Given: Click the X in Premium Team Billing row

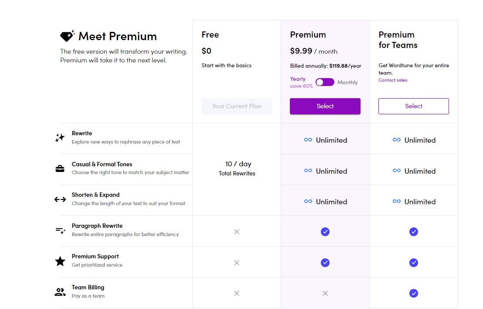Looking at the screenshot, I should click(325, 293).
